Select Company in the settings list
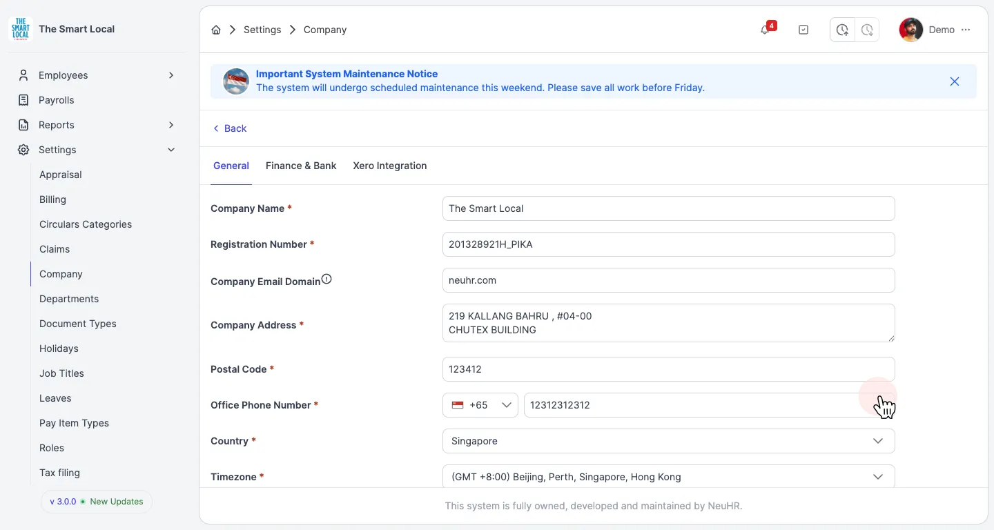994x530 pixels. [61, 274]
